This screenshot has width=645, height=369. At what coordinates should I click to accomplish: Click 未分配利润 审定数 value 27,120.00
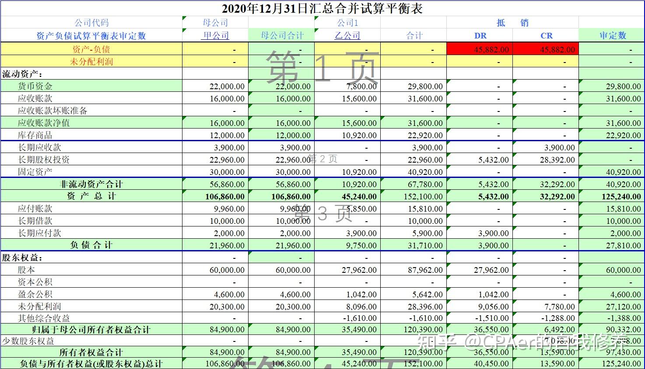point(623,307)
